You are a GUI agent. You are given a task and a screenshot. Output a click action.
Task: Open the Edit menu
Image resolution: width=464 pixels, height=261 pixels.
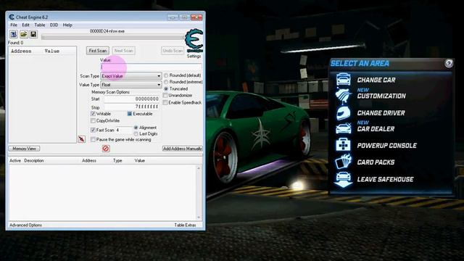[25, 25]
